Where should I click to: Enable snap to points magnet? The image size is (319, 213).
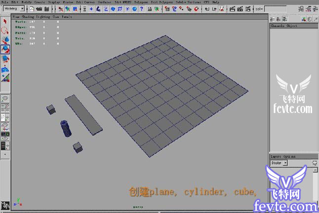(x=181, y=9)
